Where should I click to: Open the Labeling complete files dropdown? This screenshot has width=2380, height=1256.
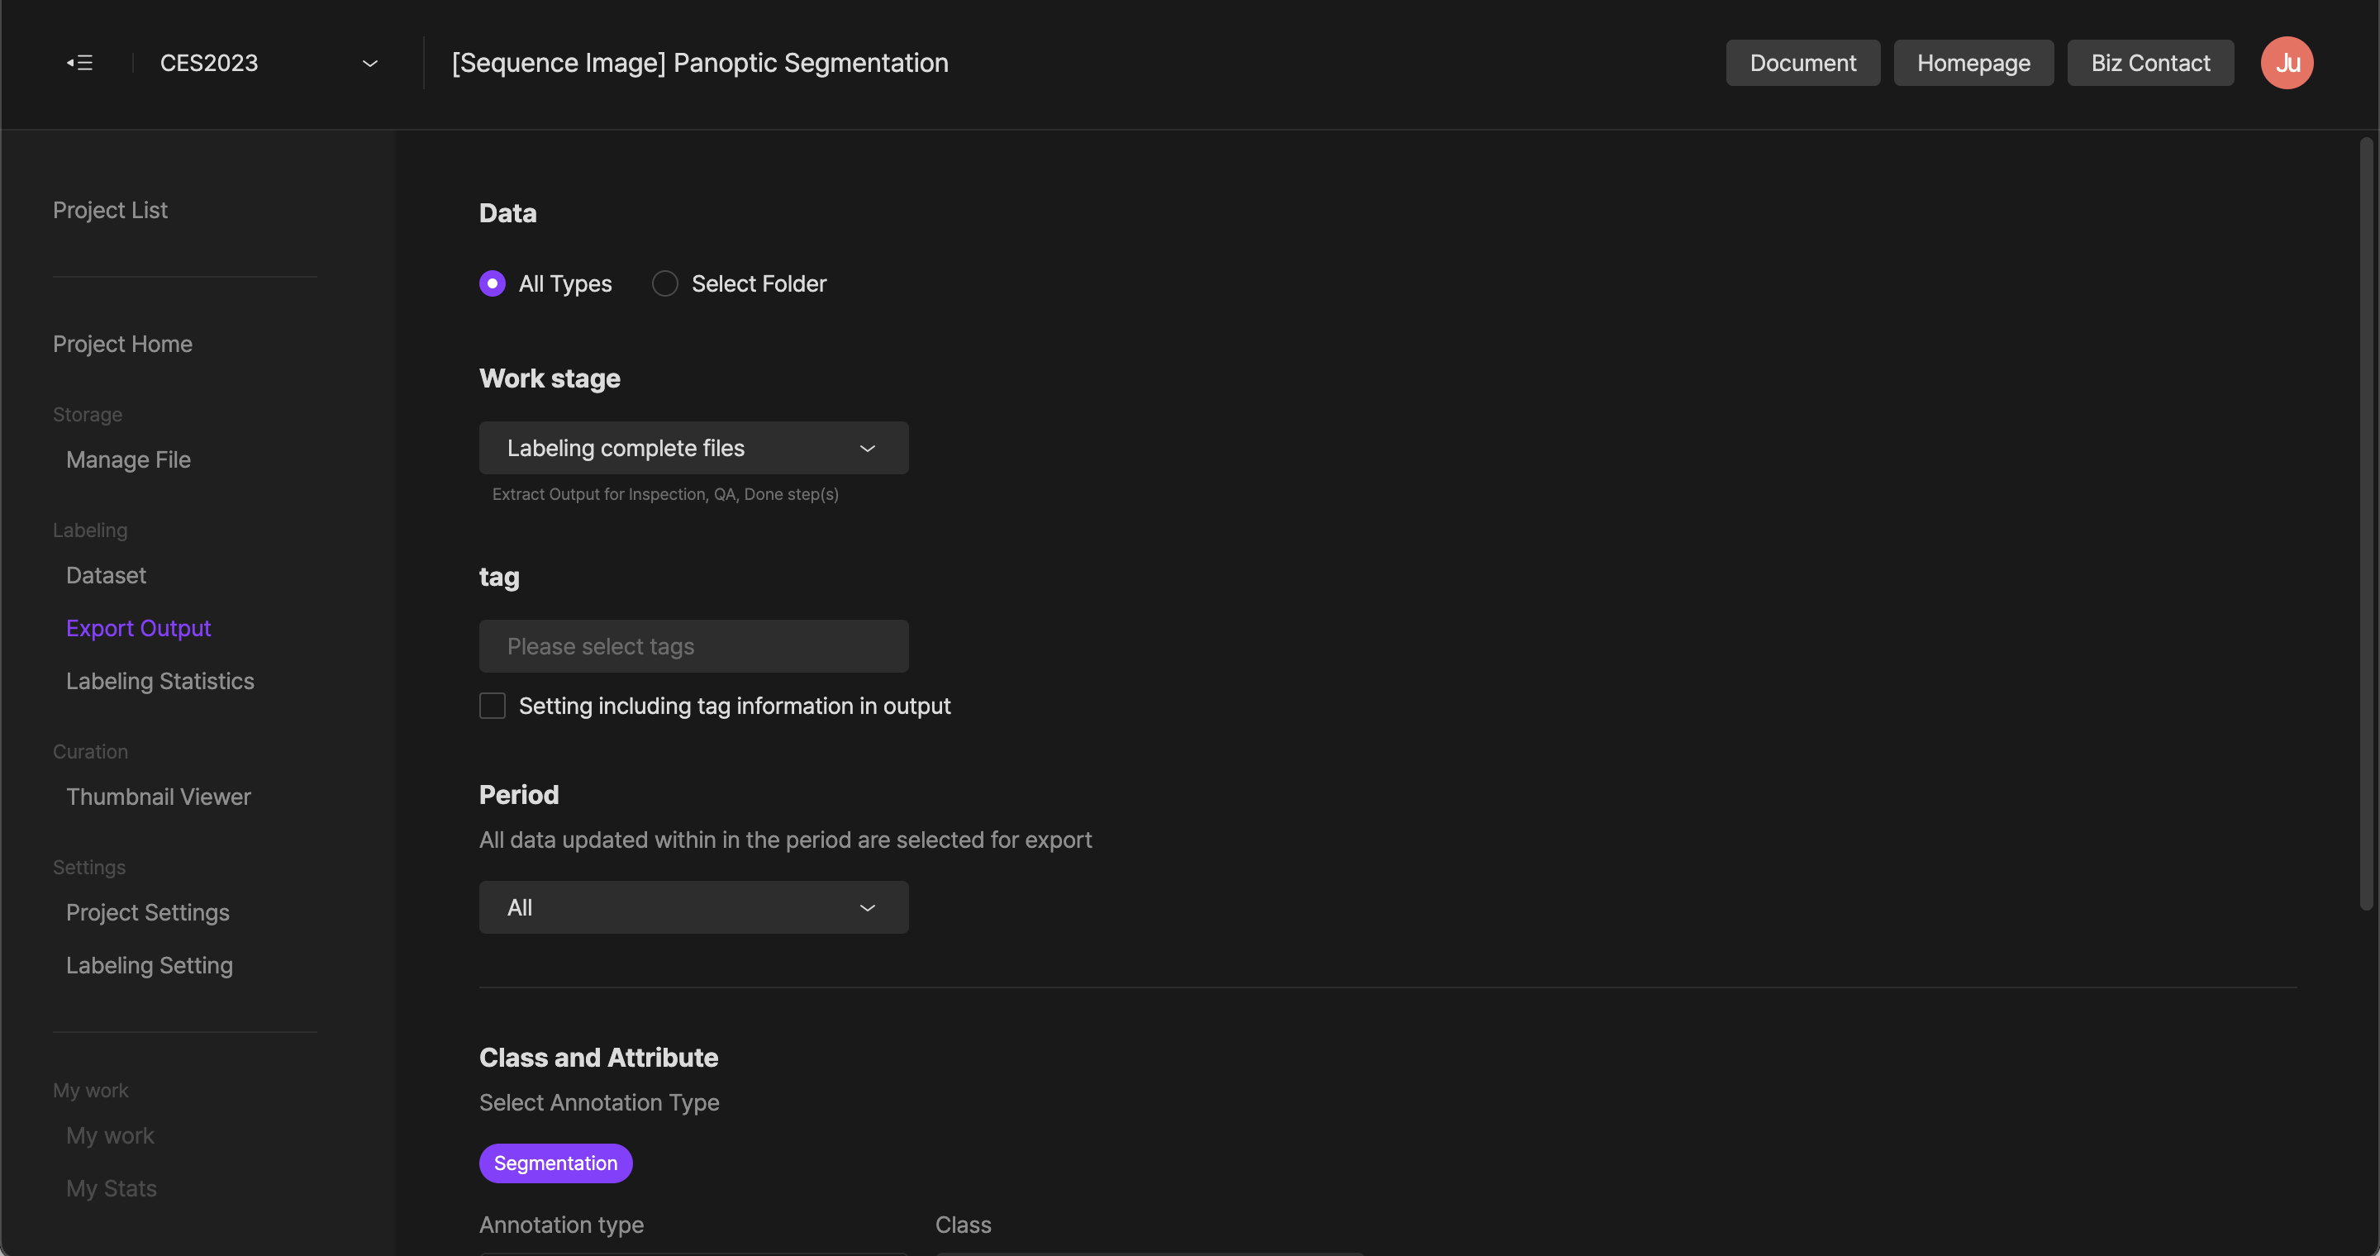[693, 448]
